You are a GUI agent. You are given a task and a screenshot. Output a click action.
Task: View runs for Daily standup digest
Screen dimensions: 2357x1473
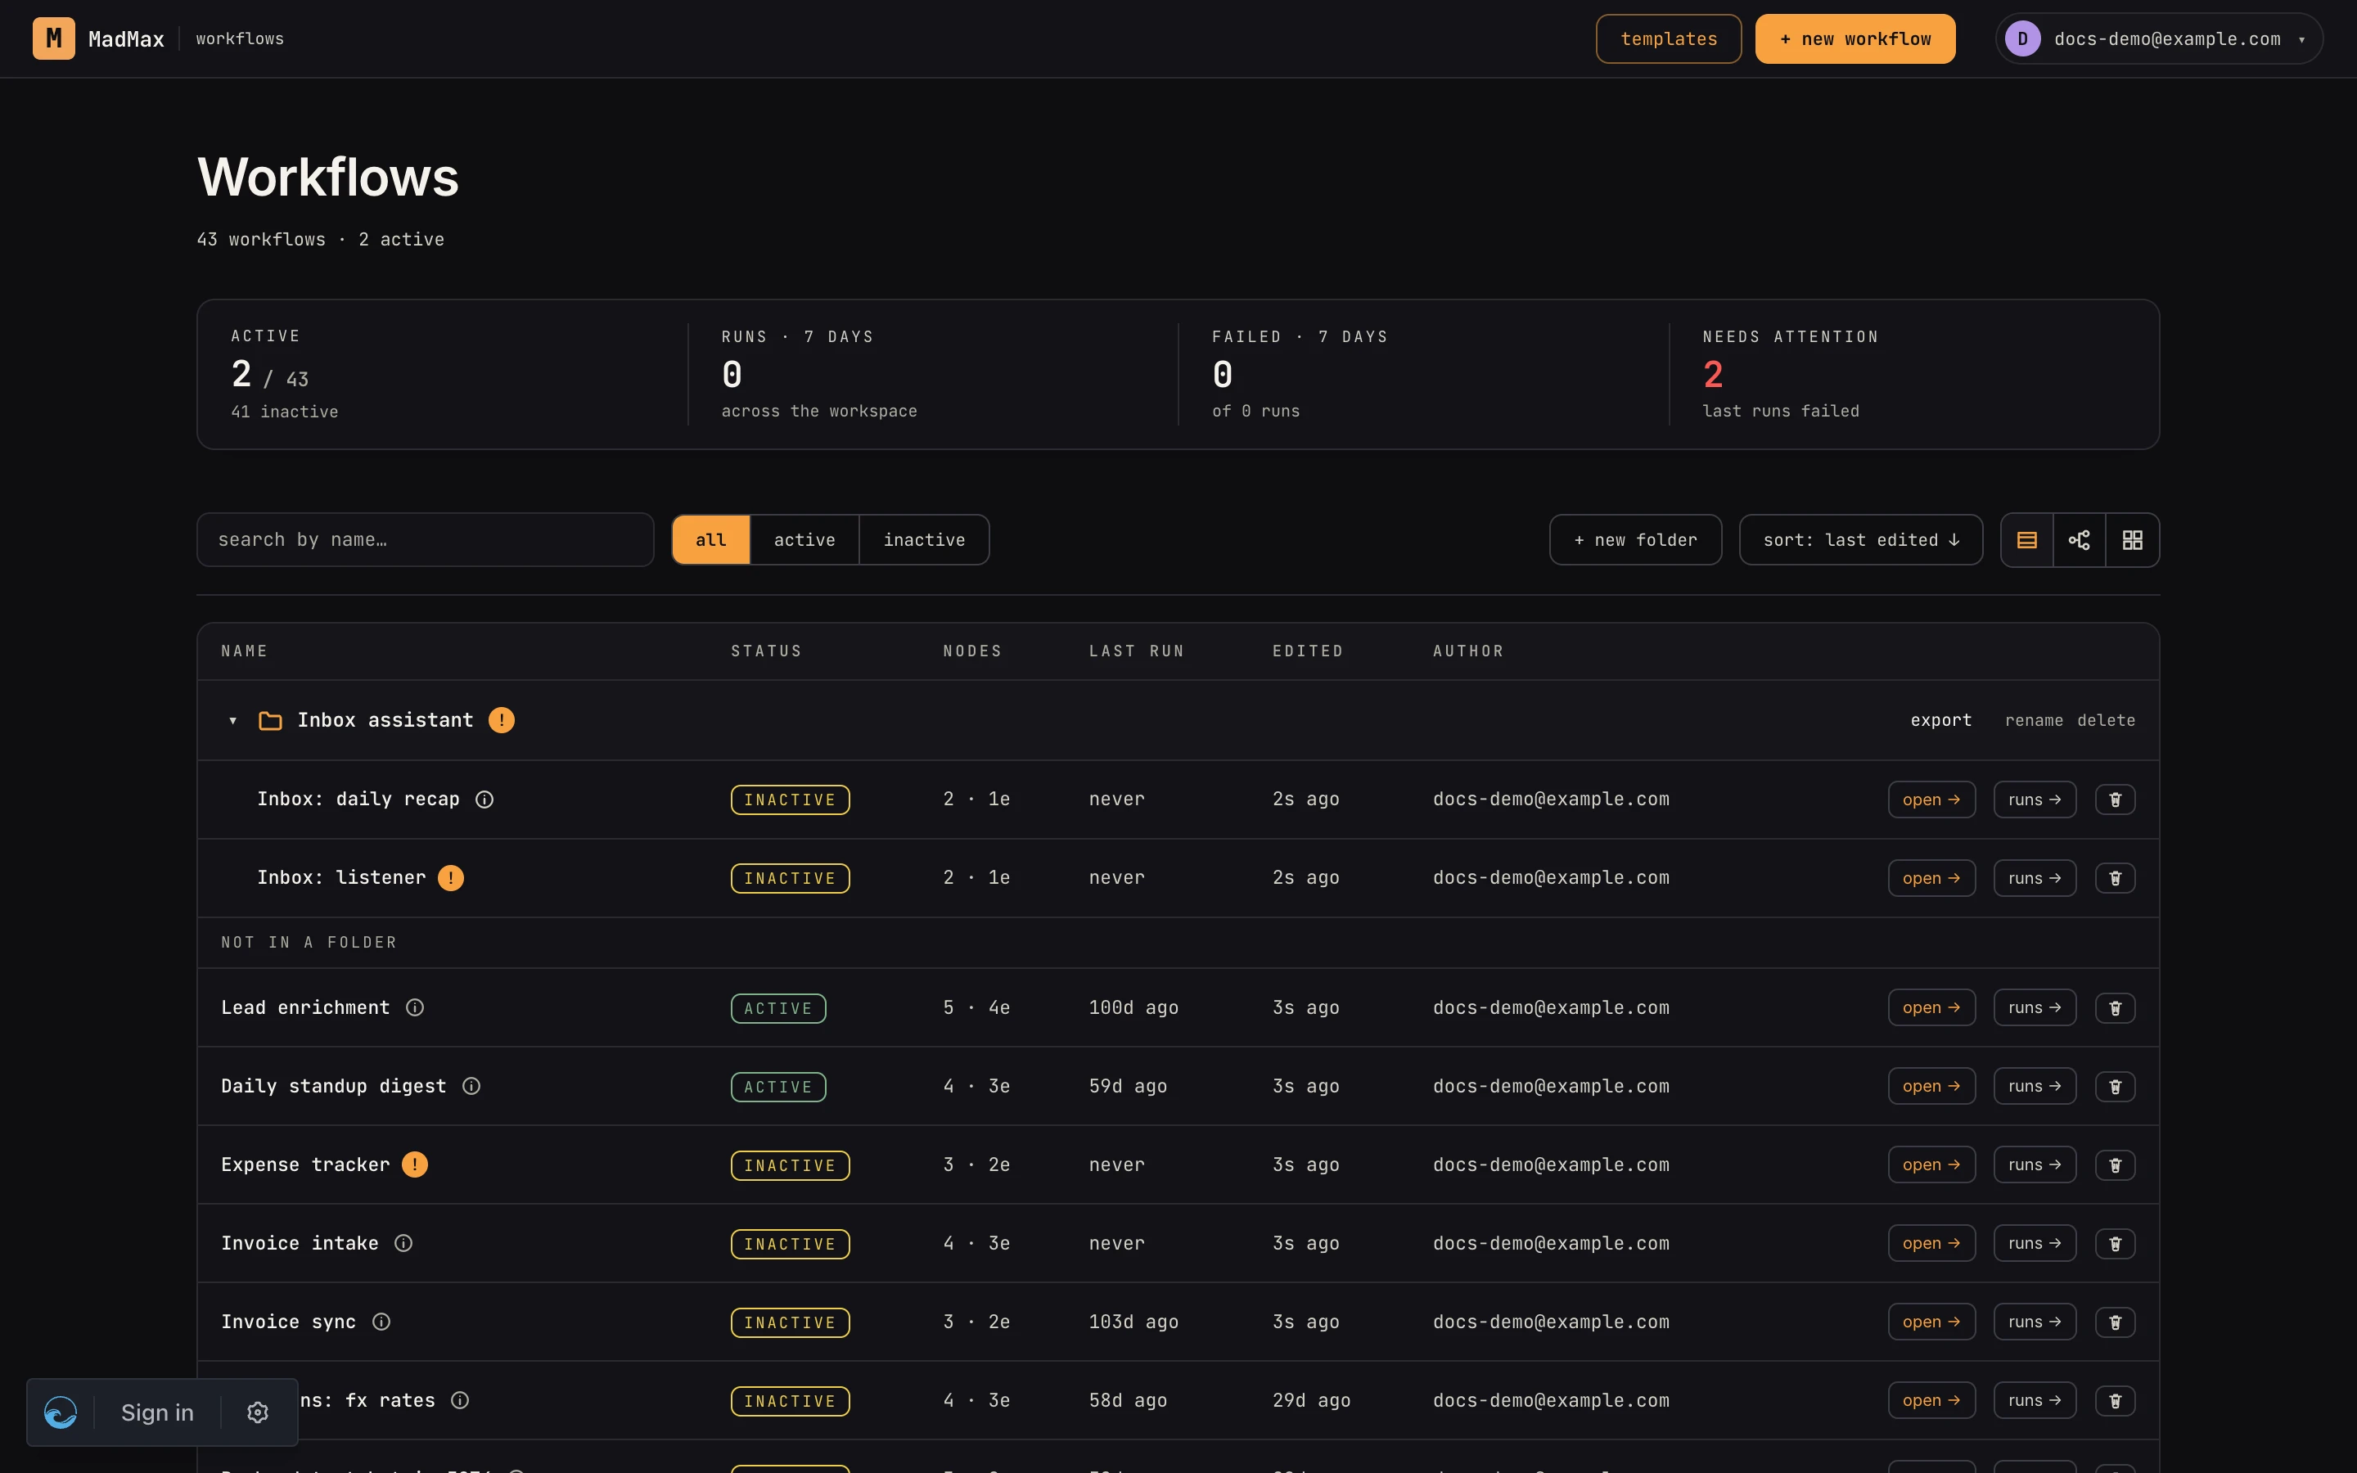click(2035, 1086)
